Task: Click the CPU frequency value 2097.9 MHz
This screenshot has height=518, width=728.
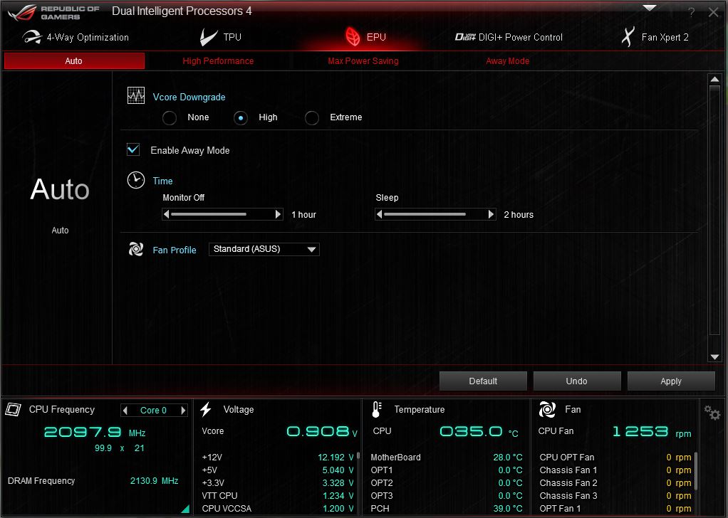Action: [95, 432]
